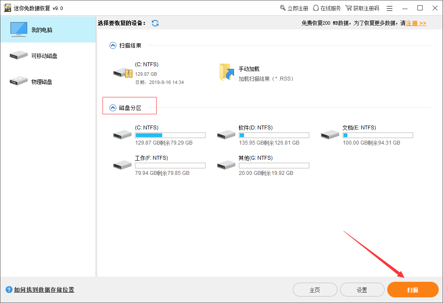Click the register key icon in title bar

[x=283, y=8]
